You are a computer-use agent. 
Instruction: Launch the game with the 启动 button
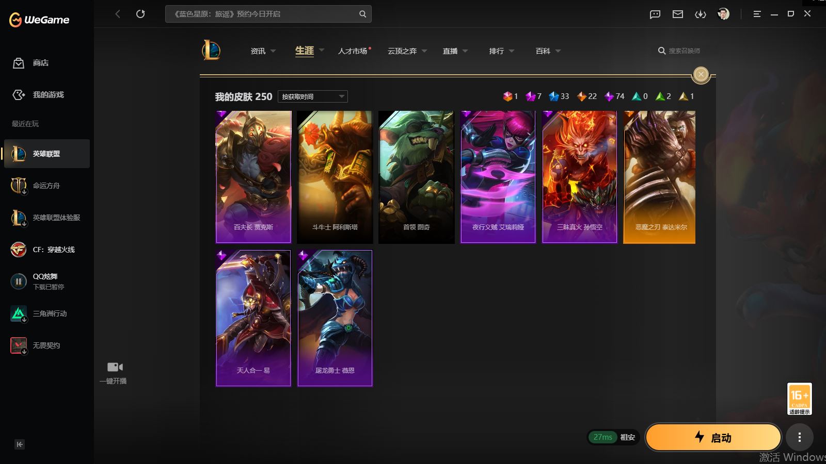[713, 438]
